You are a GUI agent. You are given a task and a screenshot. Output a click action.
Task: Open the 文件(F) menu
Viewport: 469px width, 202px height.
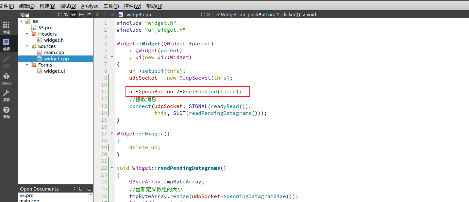tap(7, 6)
